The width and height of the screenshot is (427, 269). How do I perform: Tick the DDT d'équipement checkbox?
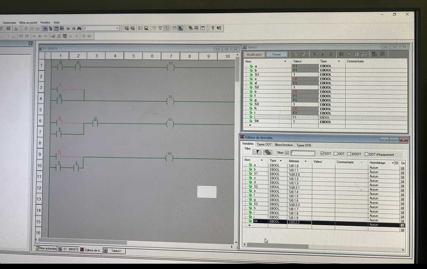pyautogui.click(x=367, y=154)
